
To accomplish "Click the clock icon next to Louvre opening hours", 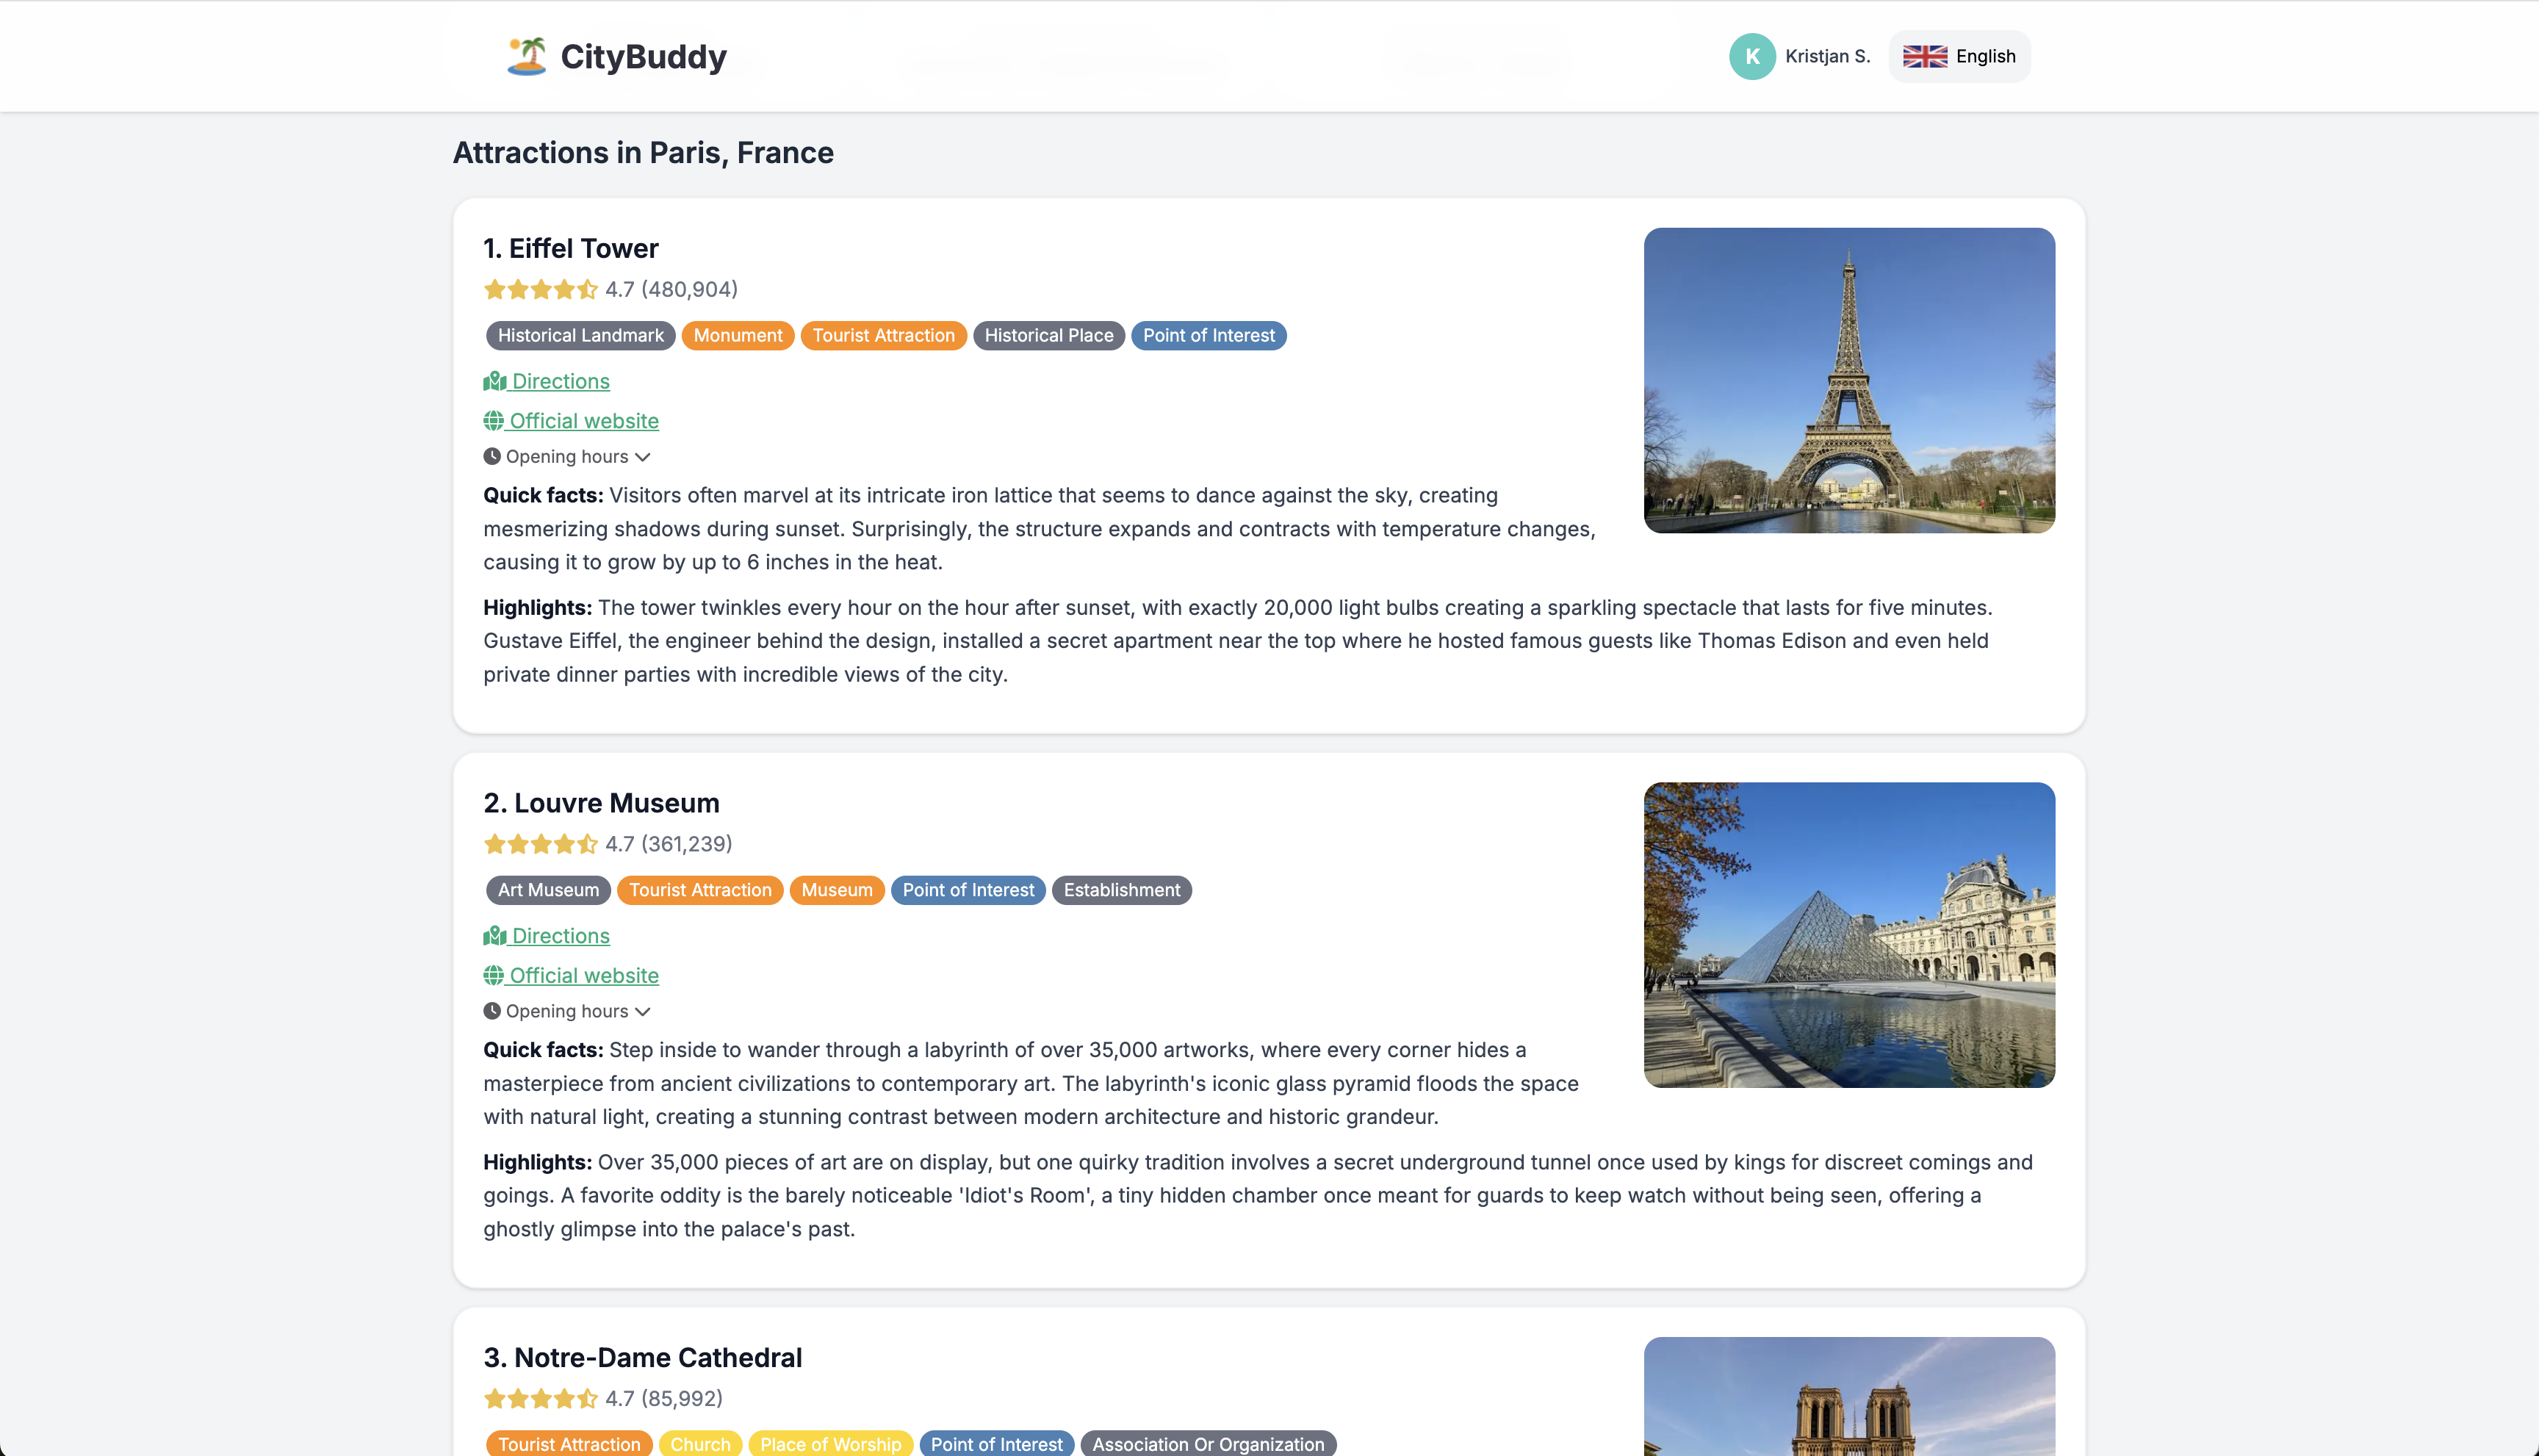I will tap(493, 1011).
